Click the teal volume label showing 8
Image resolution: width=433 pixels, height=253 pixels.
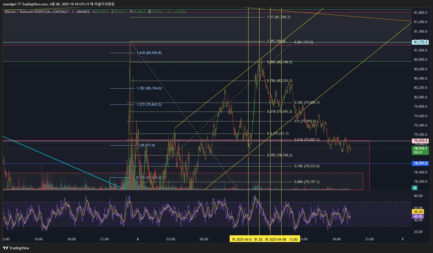pos(415,188)
